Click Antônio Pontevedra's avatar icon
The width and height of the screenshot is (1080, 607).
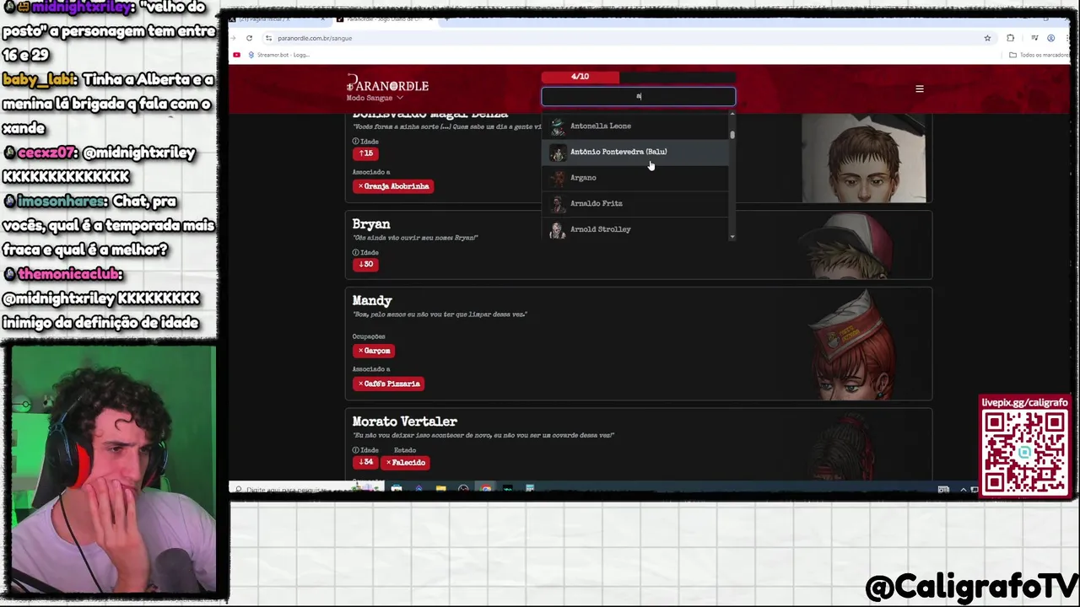(557, 153)
